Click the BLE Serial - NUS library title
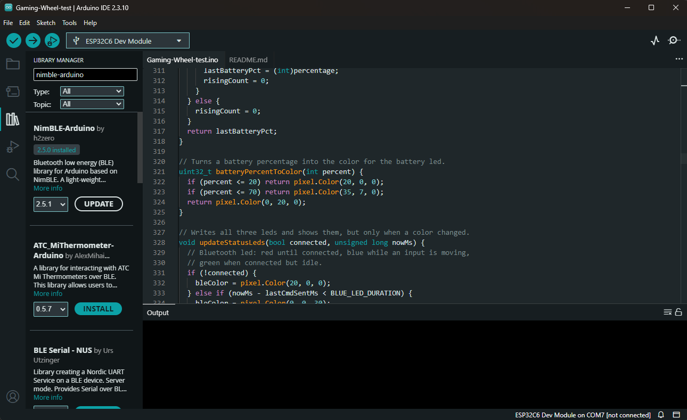This screenshot has width=687, height=420. pyautogui.click(x=62, y=350)
